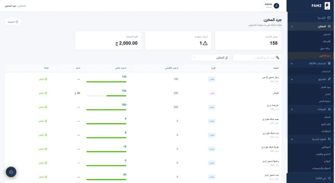
Task: Click the item name باب تسمين اومز
Action: click(272, 175)
